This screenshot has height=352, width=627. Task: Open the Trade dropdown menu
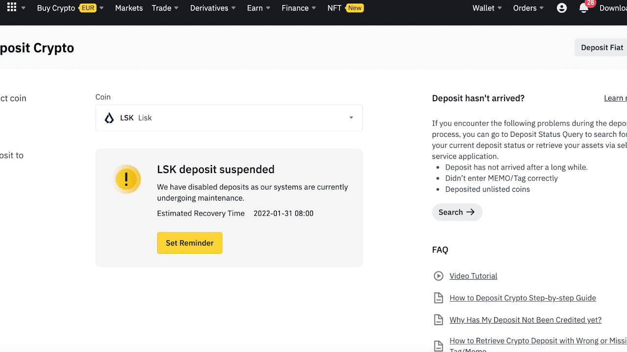[165, 8]
